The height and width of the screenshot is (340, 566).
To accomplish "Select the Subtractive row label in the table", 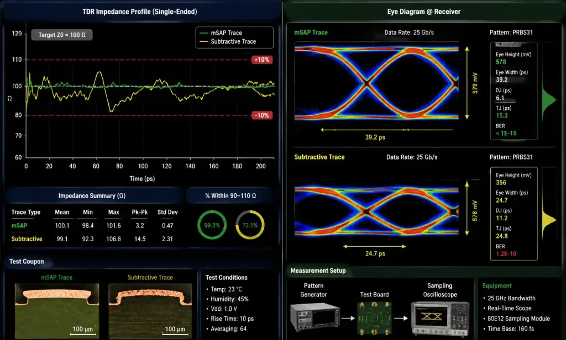I will coord(27,239).
